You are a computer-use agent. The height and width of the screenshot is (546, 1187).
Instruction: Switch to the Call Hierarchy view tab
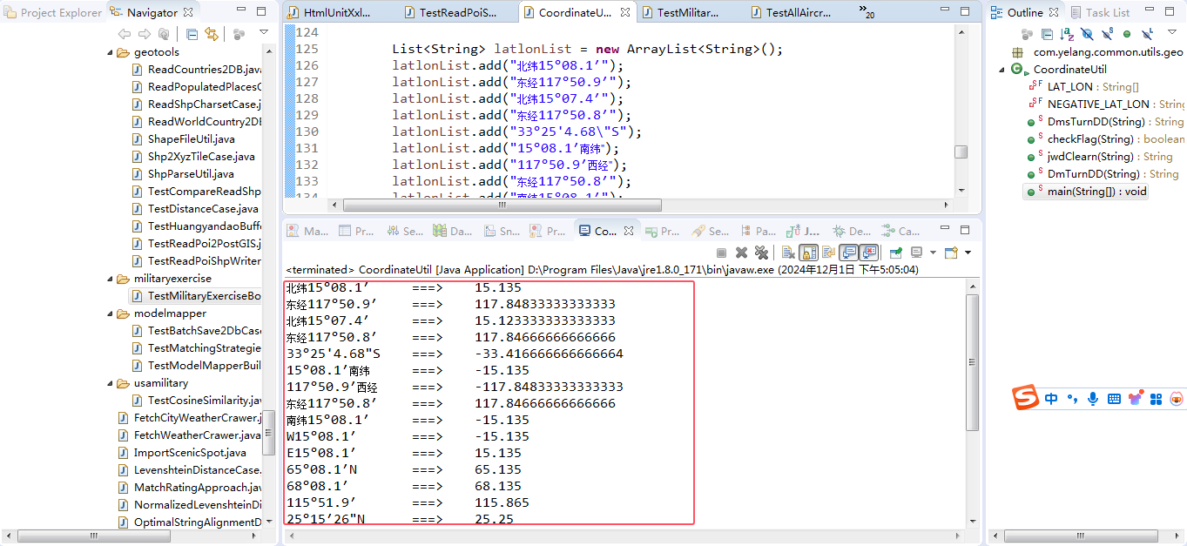[900, 231]
